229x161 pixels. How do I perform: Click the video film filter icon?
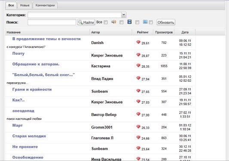pos(129,22)
